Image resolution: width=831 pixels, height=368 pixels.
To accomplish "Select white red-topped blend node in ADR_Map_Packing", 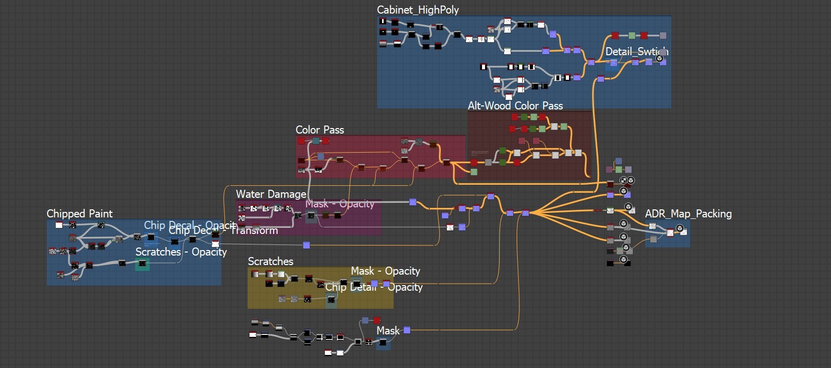I will (x=670, y=232).
